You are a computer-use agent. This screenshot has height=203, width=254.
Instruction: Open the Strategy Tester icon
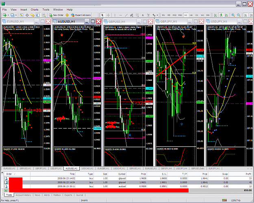point(44,15)
